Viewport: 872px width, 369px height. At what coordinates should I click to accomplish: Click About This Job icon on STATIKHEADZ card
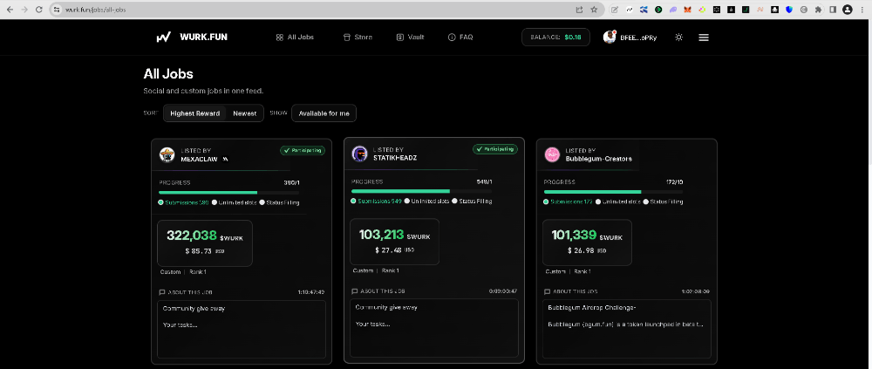tap(355, 291)
